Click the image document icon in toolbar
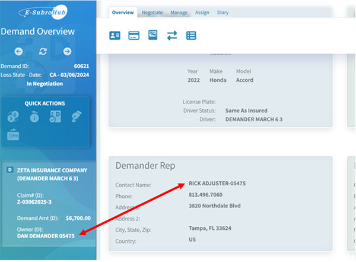356x262 pixels. (153, 36)
